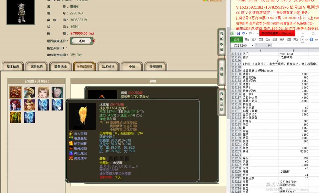Open Excel Help with the question mark icon

tap(311, 39)
